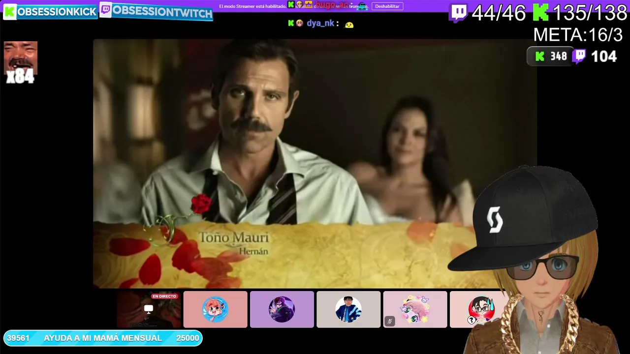Select the purple-haired avatar participant tile
This screenshot has height=354, width=630.
(x=282, y=309)
